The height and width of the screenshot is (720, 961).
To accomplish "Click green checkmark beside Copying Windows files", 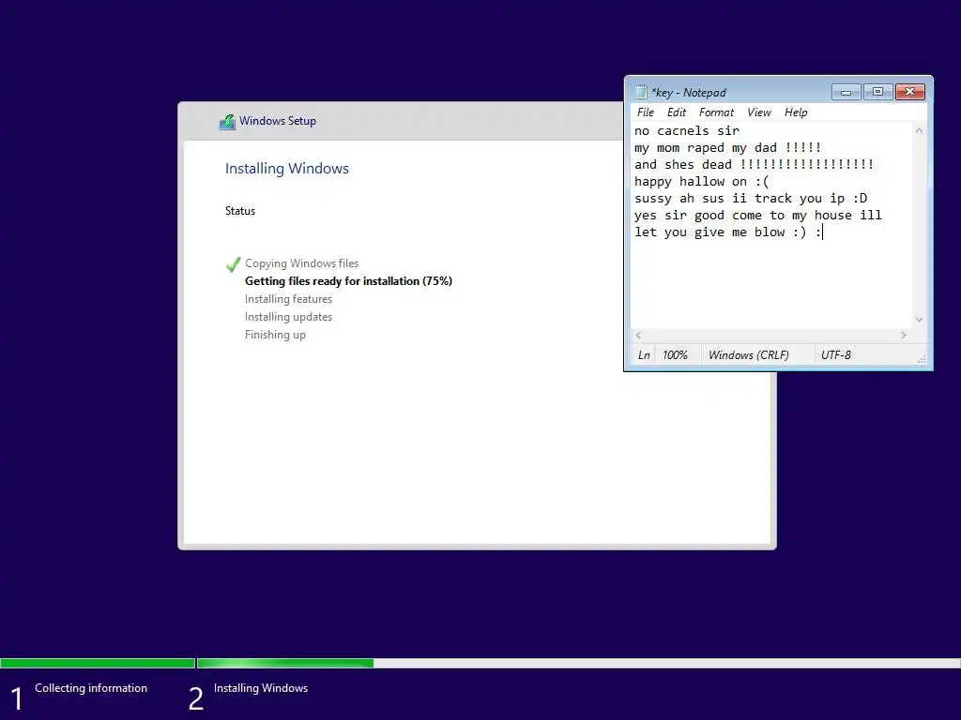I will click(233, 263).
